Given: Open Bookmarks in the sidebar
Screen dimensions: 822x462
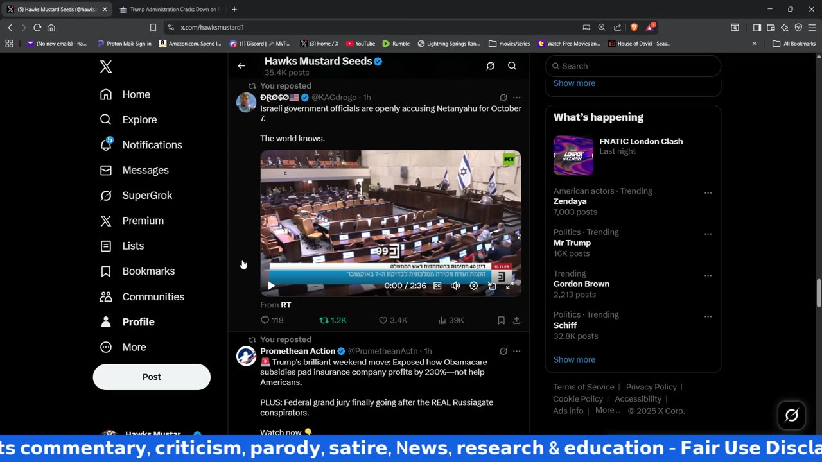Looking at the screenshot, I should click(x=137, y=271).
